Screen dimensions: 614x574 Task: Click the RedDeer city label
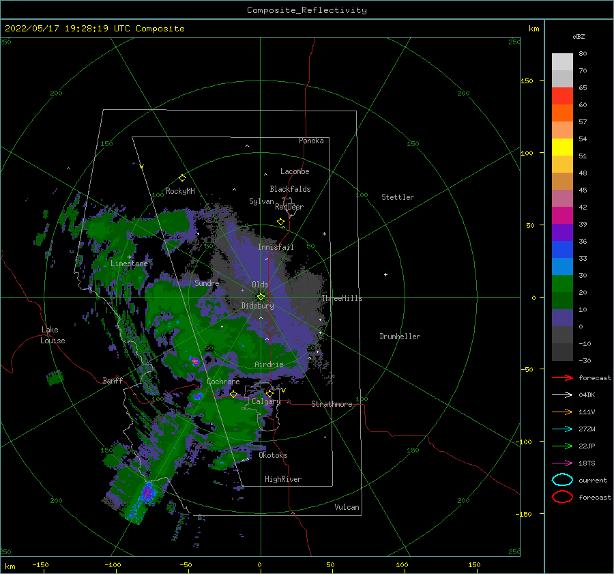click(x=289, y=207)
